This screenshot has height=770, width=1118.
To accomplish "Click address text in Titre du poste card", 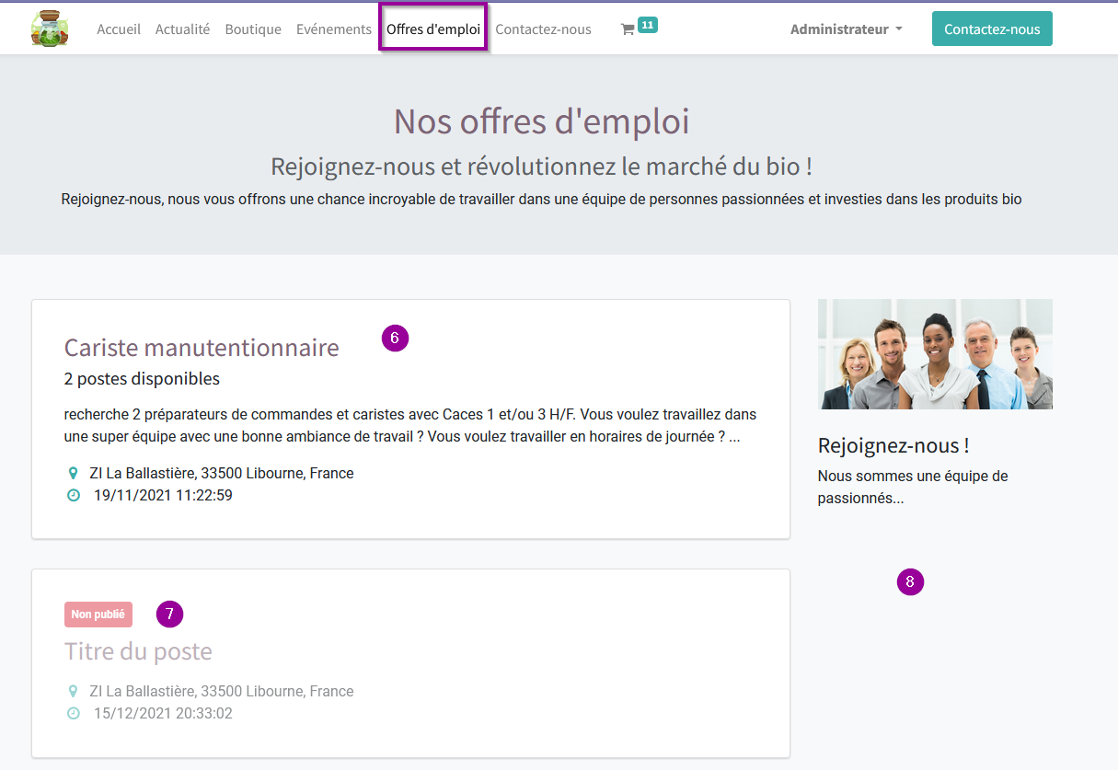I will (222, 692).
